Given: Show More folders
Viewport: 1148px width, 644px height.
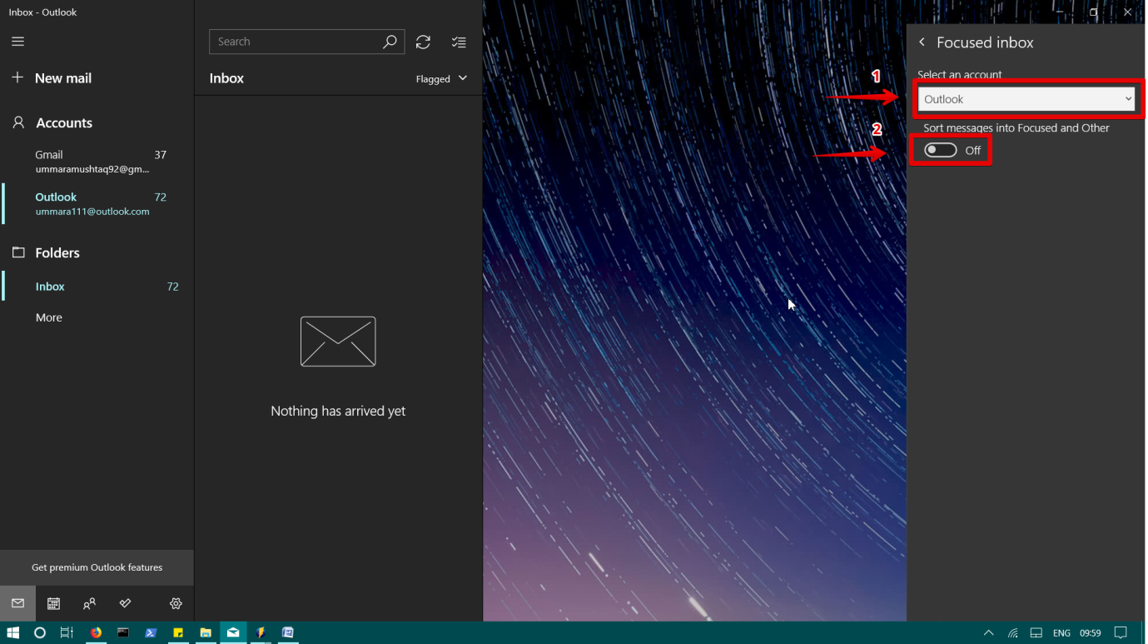Looking at the screenshot, I should click(x=49, y=317).
